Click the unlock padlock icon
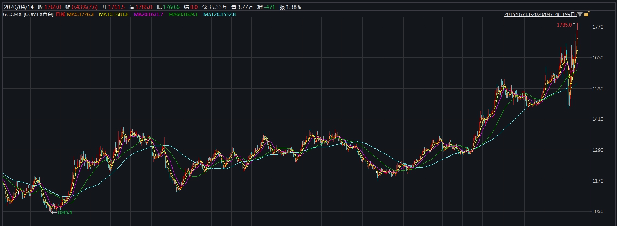Image resolution: width=617 pixels, height=226 pixels. point(586,14)
